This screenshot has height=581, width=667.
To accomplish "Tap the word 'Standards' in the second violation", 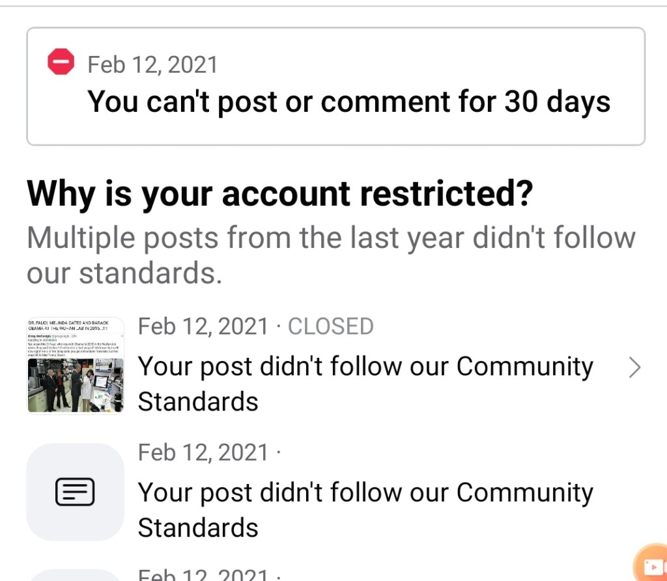I will [x=198, y=528].
